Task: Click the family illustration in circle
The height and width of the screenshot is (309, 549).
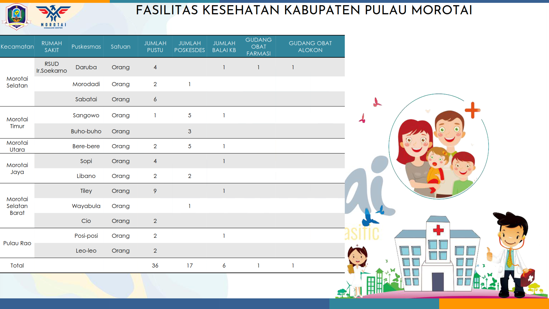Action: click(x=438, y=147)
